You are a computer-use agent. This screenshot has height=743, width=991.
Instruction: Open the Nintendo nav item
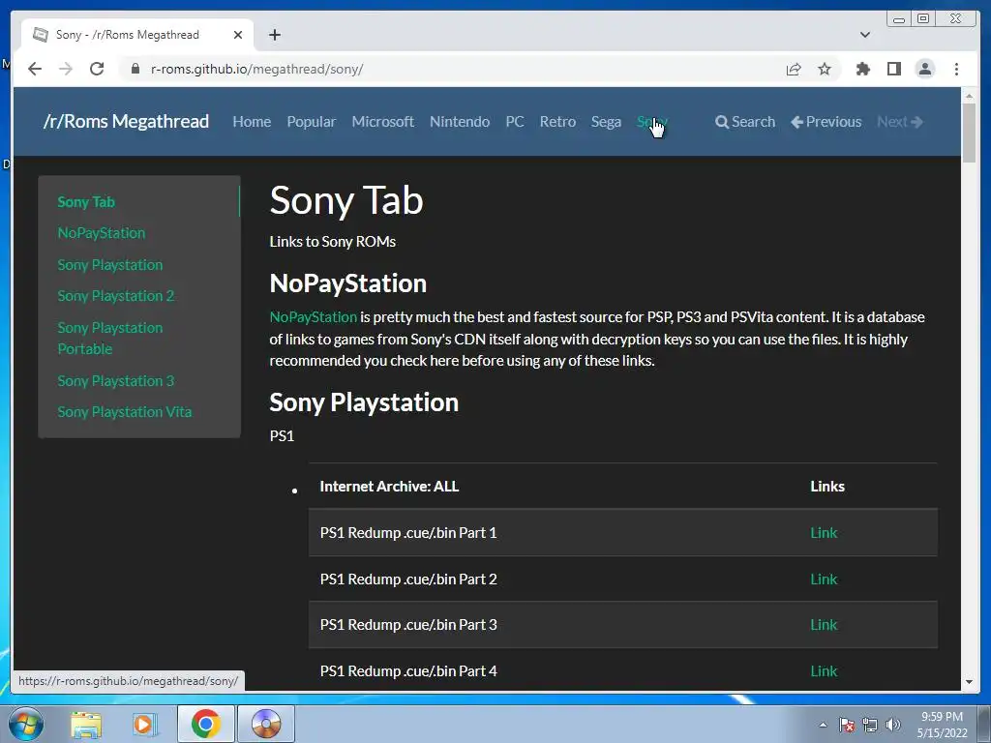pos(460,122)
